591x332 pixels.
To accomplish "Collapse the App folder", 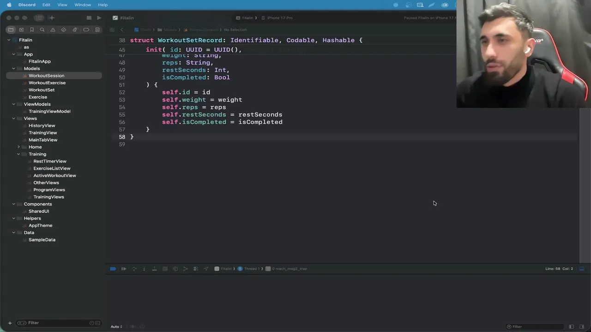I will [x=13, y=54].
